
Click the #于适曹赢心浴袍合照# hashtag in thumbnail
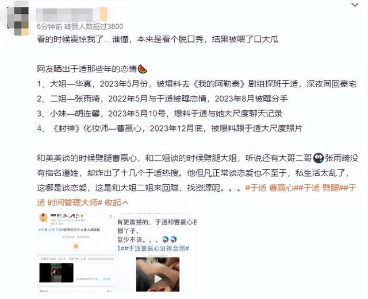(x=154, y=248)
